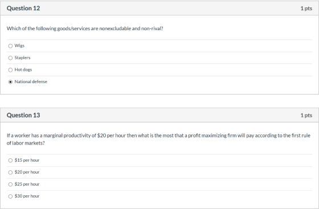319x209 pixels.
Task: Select the Wigs radio button
Action: [10, 46]
